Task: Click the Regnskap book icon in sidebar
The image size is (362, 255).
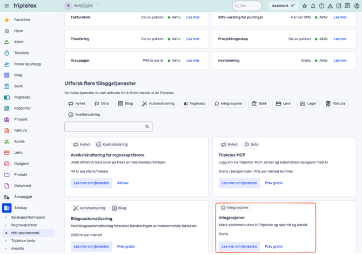Action: (x=6, y=97)
